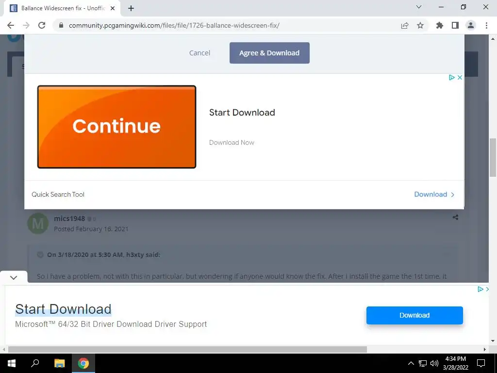
Task: Click the orange Continue ad banner
Action: (116, 127)
